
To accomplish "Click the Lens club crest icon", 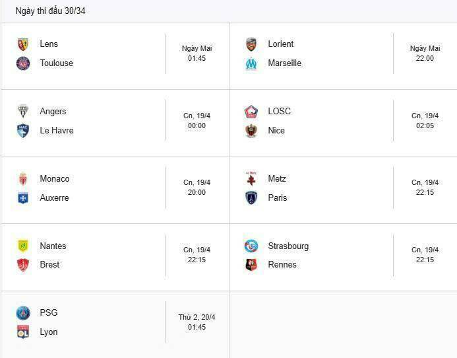I will point(23,44).
